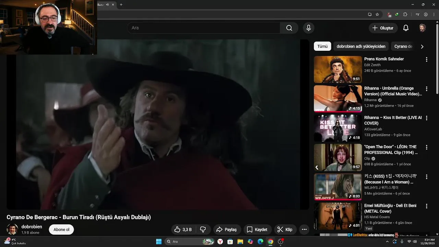439x247 pixels.
Task: Open the red extension with badge 29
Action: pyautogui.click(x=389, y=14)
